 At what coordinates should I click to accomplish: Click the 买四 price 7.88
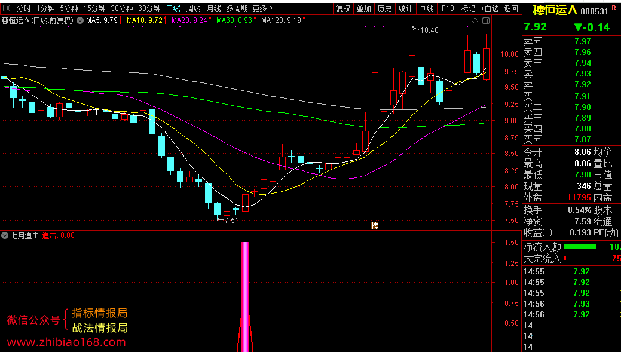point(583,128)
